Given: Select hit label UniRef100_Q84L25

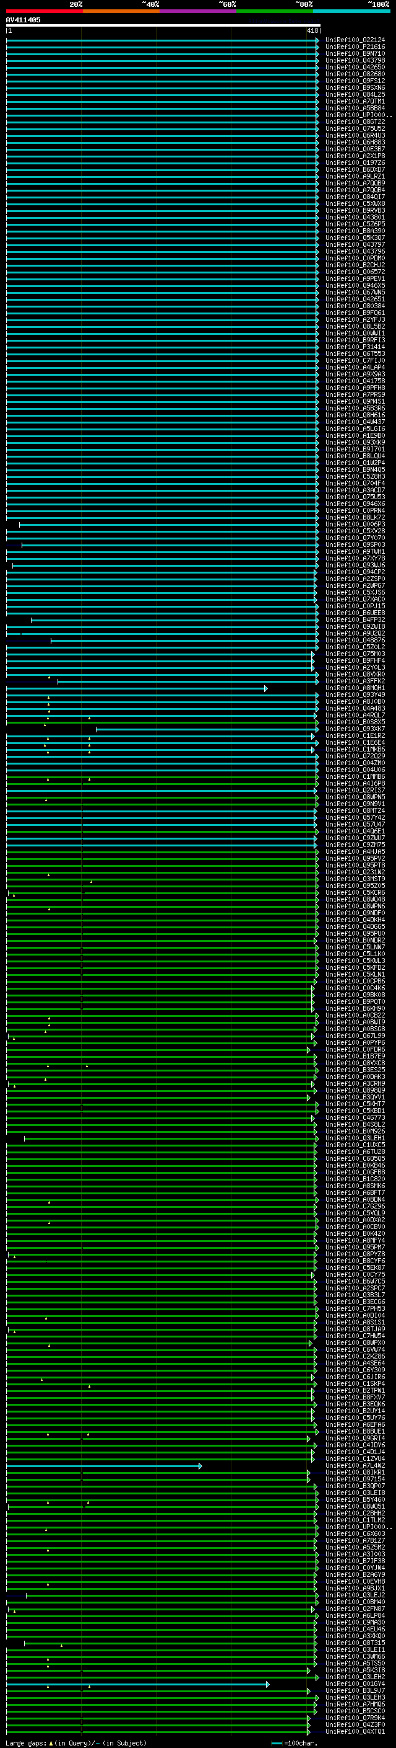Looking at the screenshot, I should click(x=355, y=94).
